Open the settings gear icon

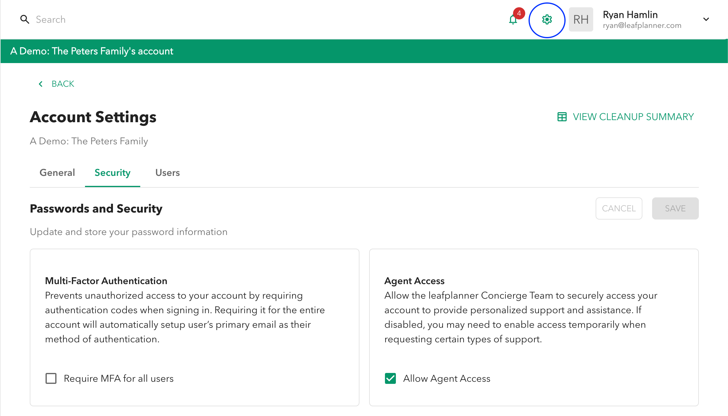[x=547, y=20]
